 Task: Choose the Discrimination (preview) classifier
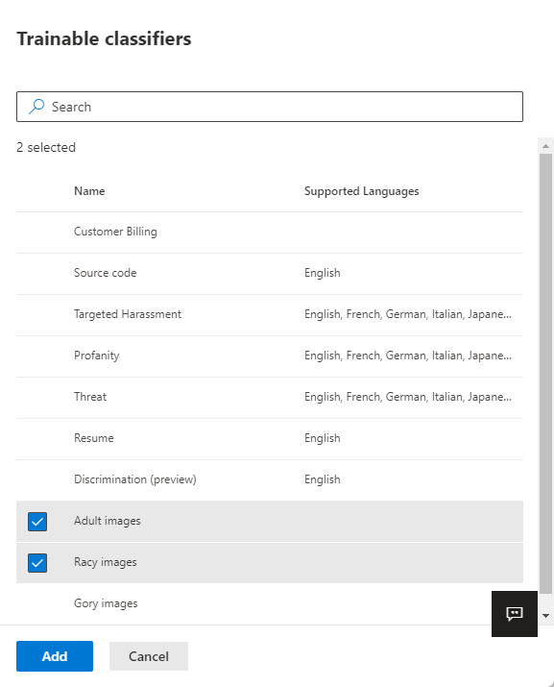click(270, 479)
